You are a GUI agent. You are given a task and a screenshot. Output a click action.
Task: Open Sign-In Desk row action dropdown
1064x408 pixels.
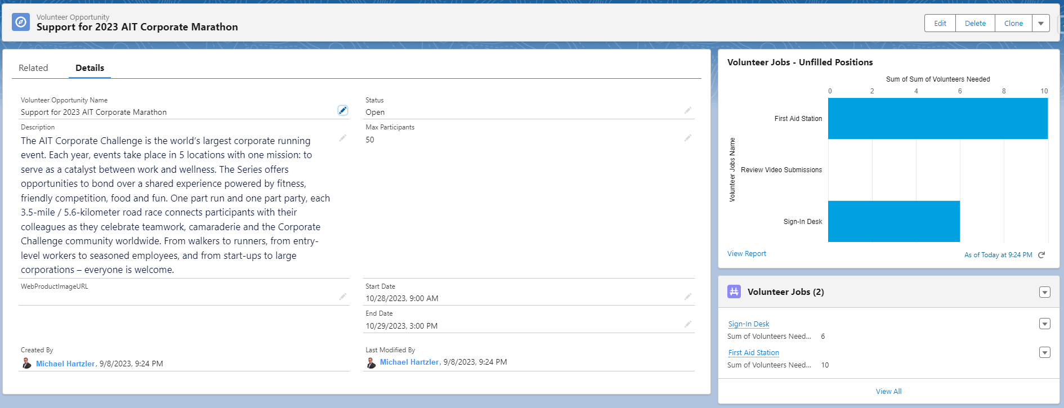(1045, 324)
